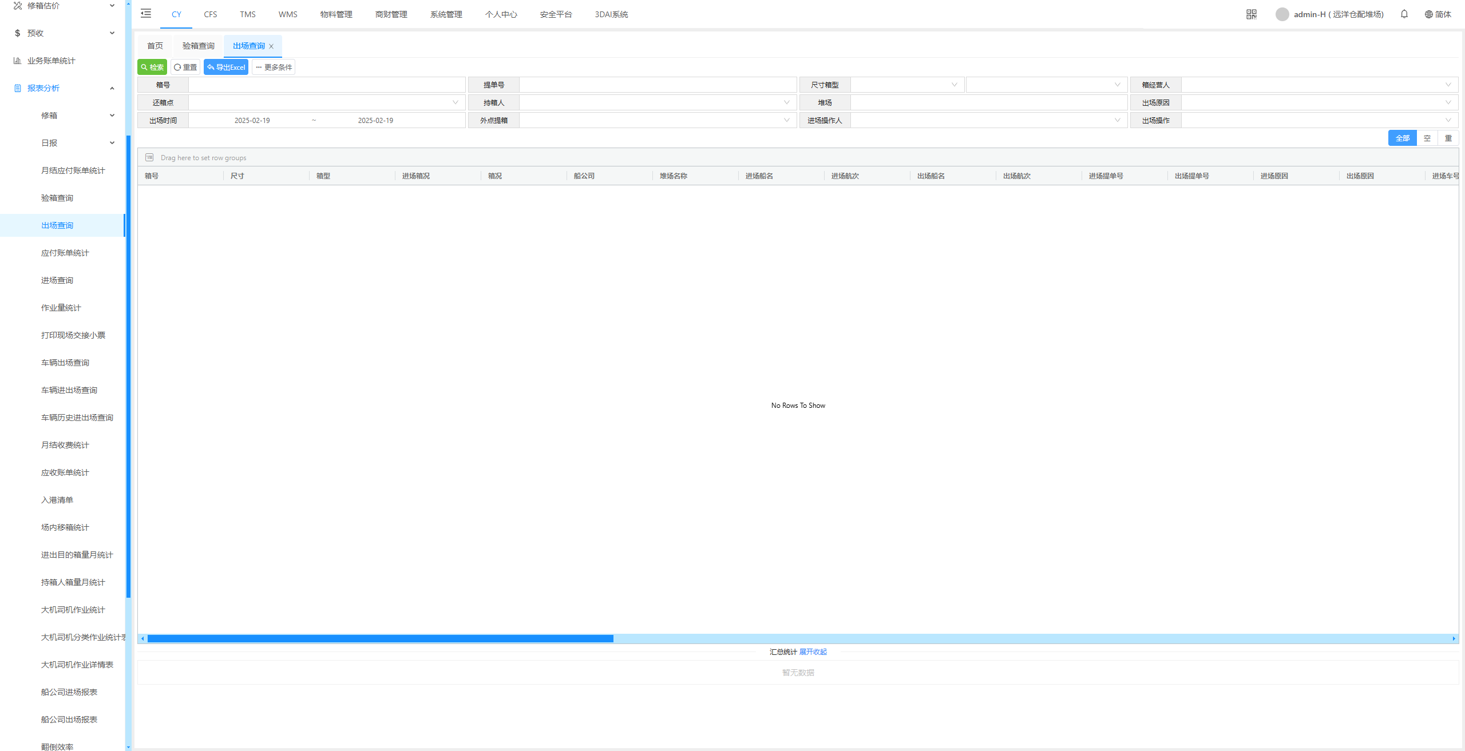Click the 展开收起 link
The height and width of the screenshot is (751, 1465).
[813, 652]
